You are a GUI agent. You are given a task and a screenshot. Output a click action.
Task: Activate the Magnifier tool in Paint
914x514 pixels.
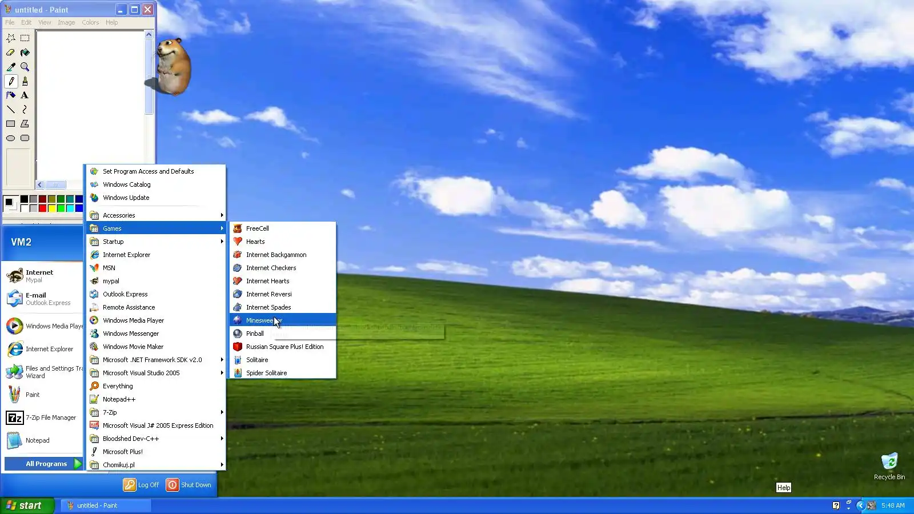coord(25,67)
